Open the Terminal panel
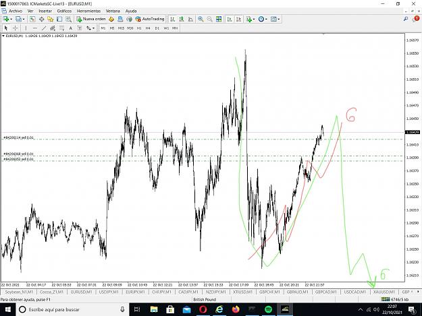The width and height of the screenshot is (422, 316). [59, 19]
